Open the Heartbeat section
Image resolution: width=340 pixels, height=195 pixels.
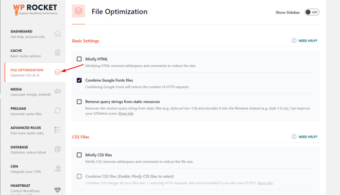click(35, 187)
